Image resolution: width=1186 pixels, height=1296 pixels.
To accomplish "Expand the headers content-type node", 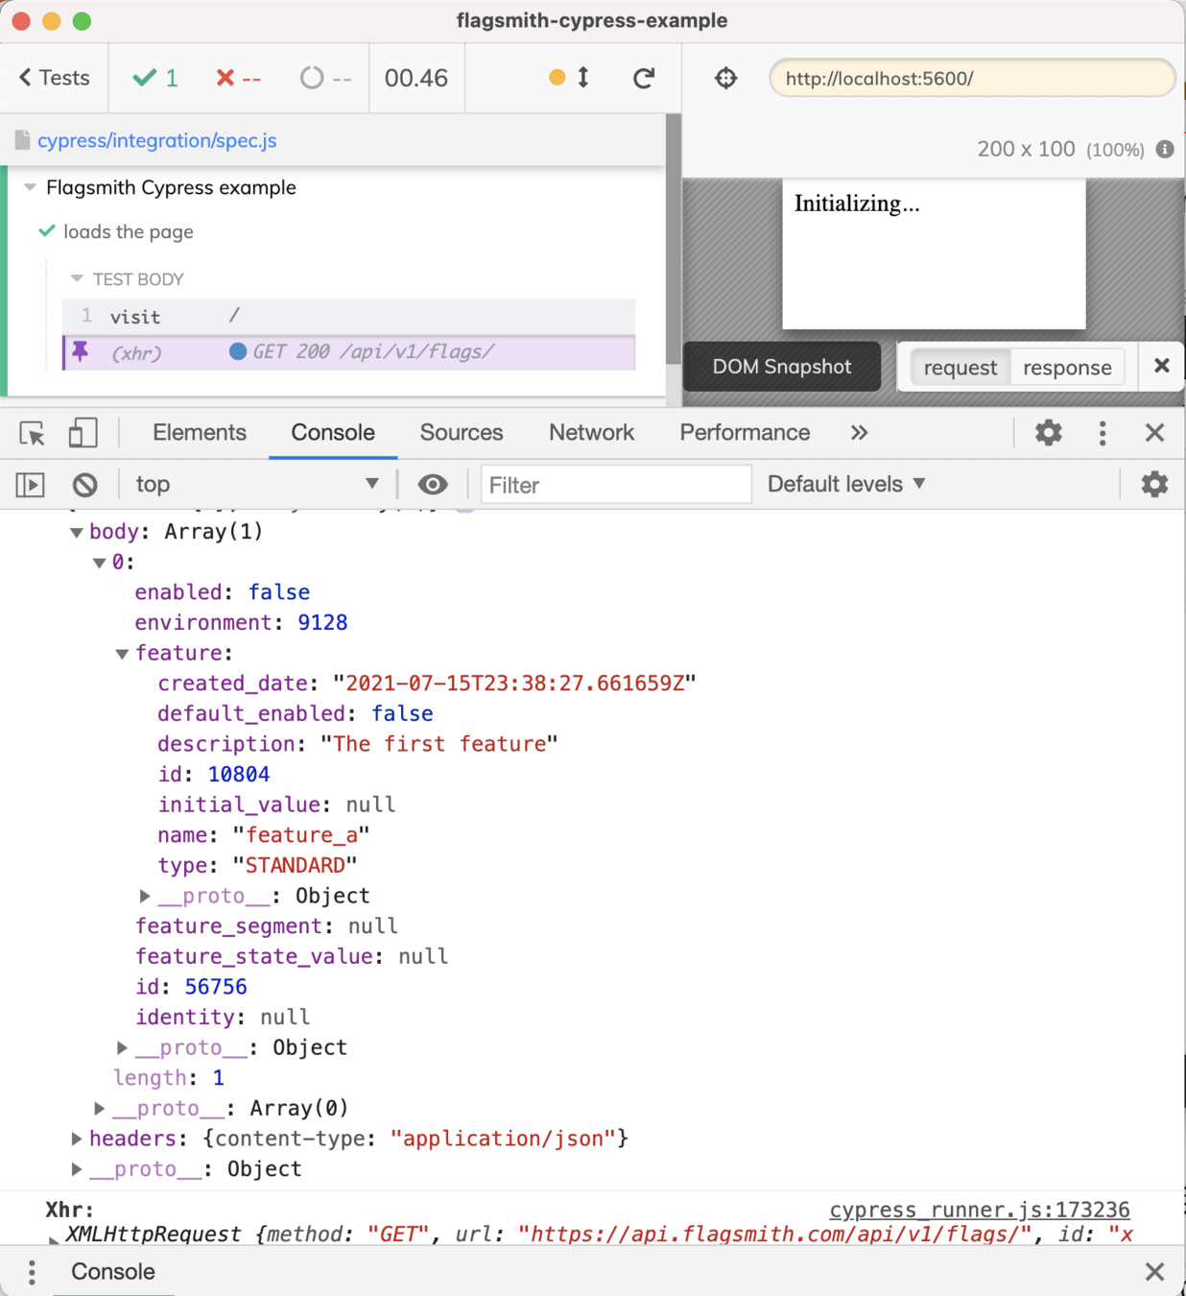I will pos(76,1139).
